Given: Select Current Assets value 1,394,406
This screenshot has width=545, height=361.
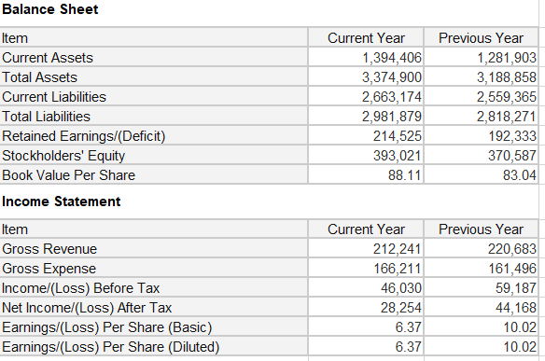Looking at the screenshot, I should point(392,58).
